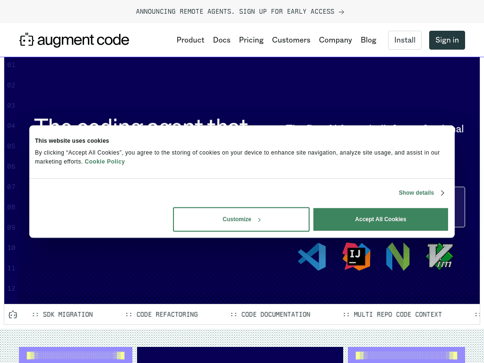Go to Docs
The image size is (484, 363).
(x=222, y=40)
